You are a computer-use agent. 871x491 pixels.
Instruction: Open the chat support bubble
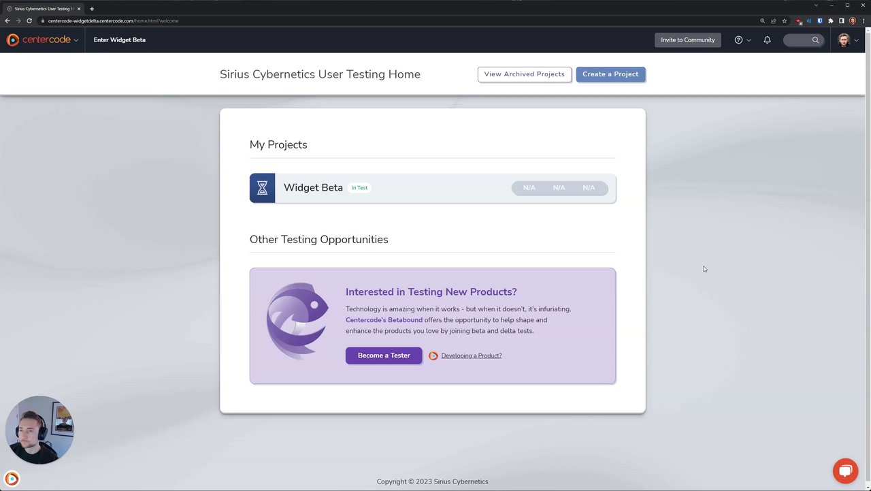845,471
